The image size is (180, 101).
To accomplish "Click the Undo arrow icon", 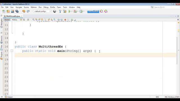I will [24, 11].
